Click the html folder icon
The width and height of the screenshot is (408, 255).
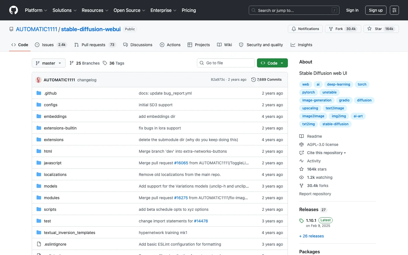point(39,151)
